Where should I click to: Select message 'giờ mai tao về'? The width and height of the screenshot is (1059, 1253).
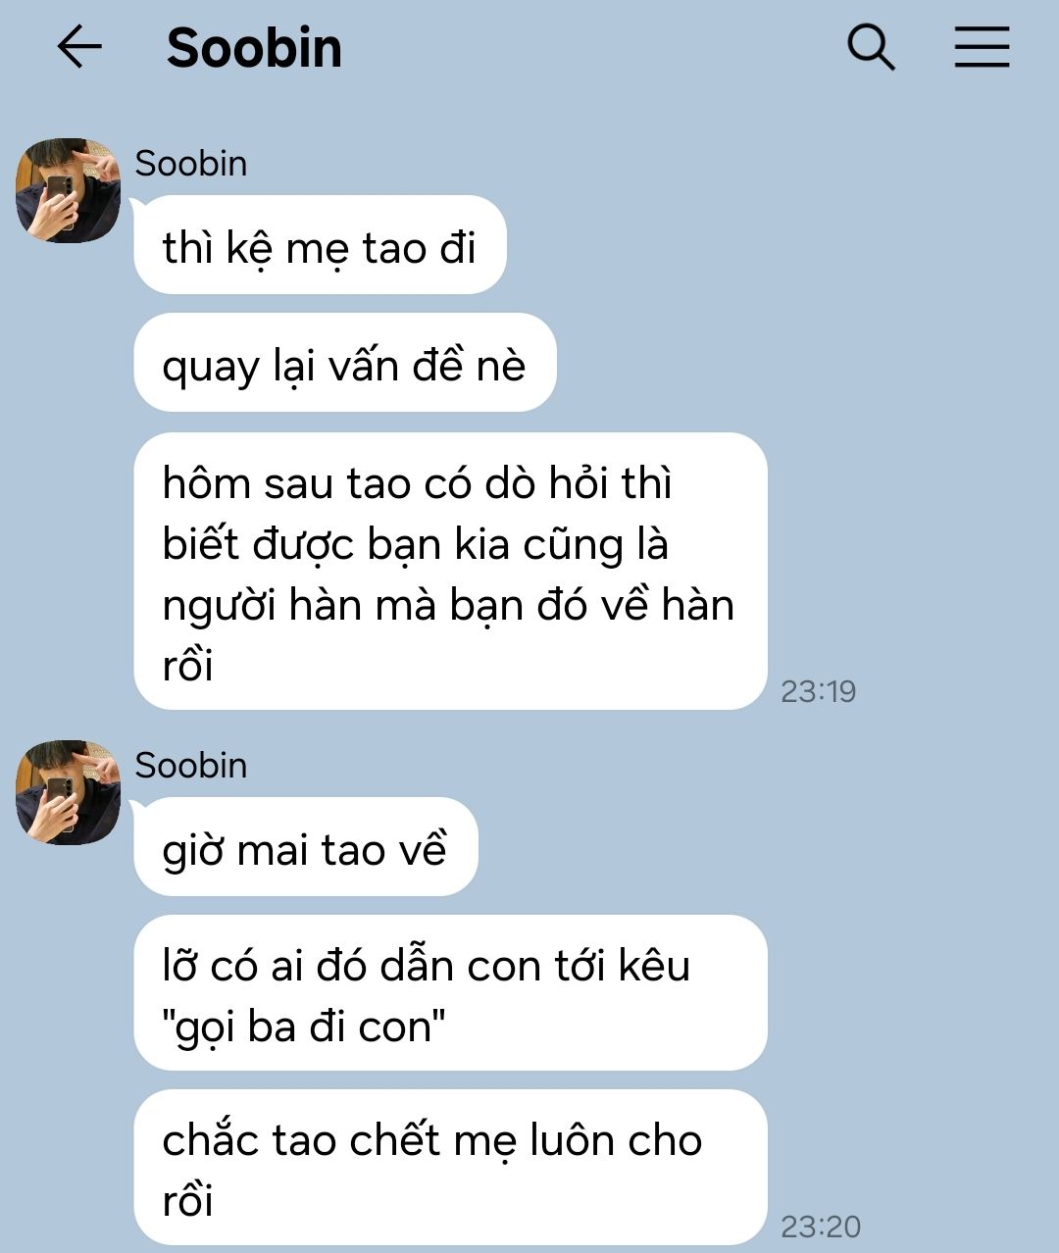coord(305,847)
